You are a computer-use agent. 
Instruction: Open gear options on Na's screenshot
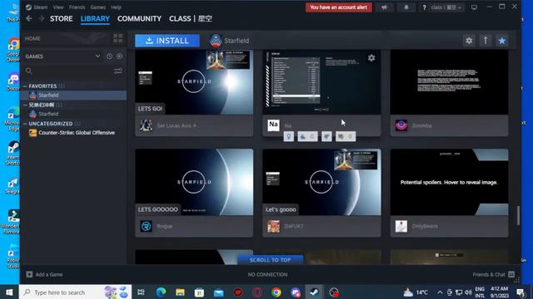[371, 58]
